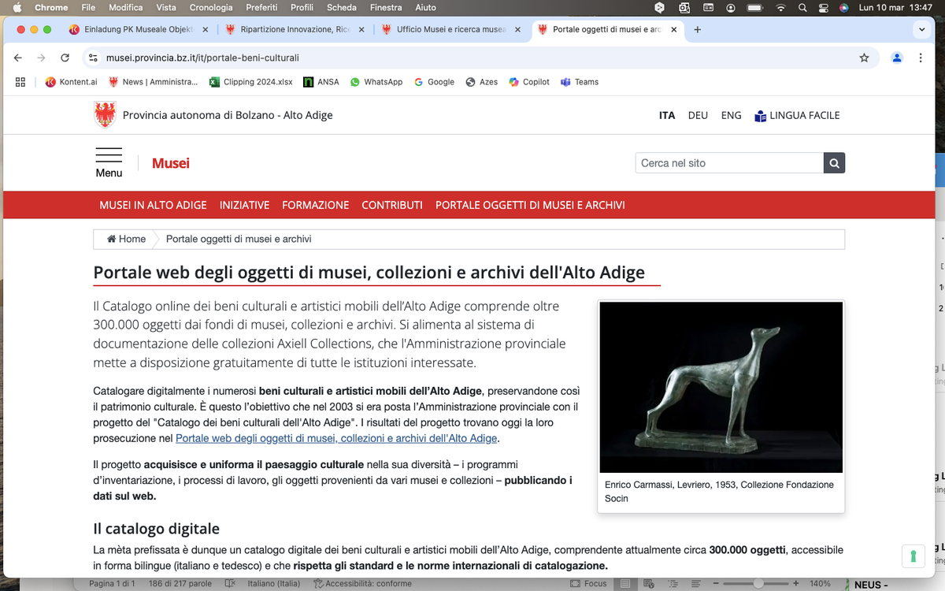The height and width of the screenshot is (591, 945).
Task: Toggle Focus mode in the Word status bar
Action: click(x=589, y=583)
